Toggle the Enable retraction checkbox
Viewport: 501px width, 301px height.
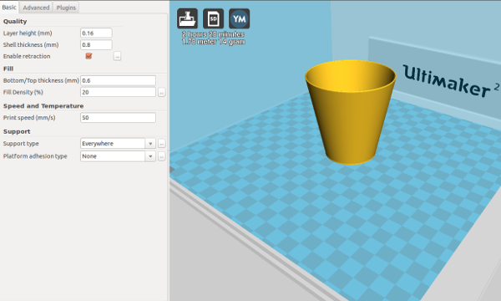[x=89, y=56]
